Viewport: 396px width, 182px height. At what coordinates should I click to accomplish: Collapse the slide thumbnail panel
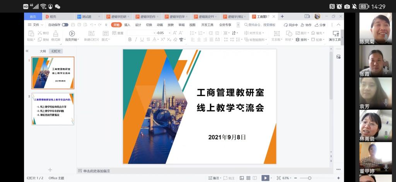pyautogui.click(x=27, y=51)
